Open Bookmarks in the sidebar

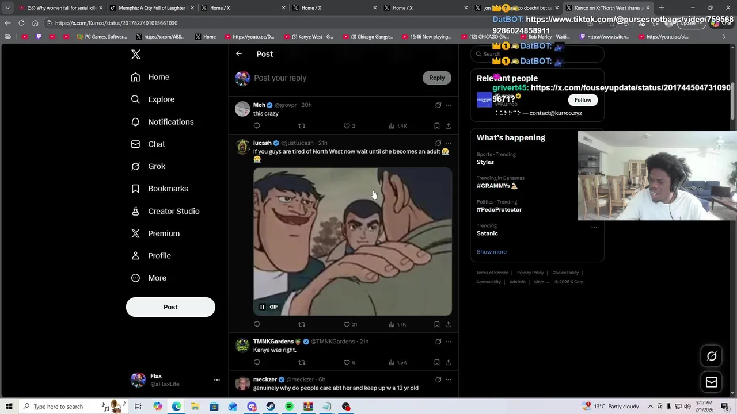click(159, 189)
